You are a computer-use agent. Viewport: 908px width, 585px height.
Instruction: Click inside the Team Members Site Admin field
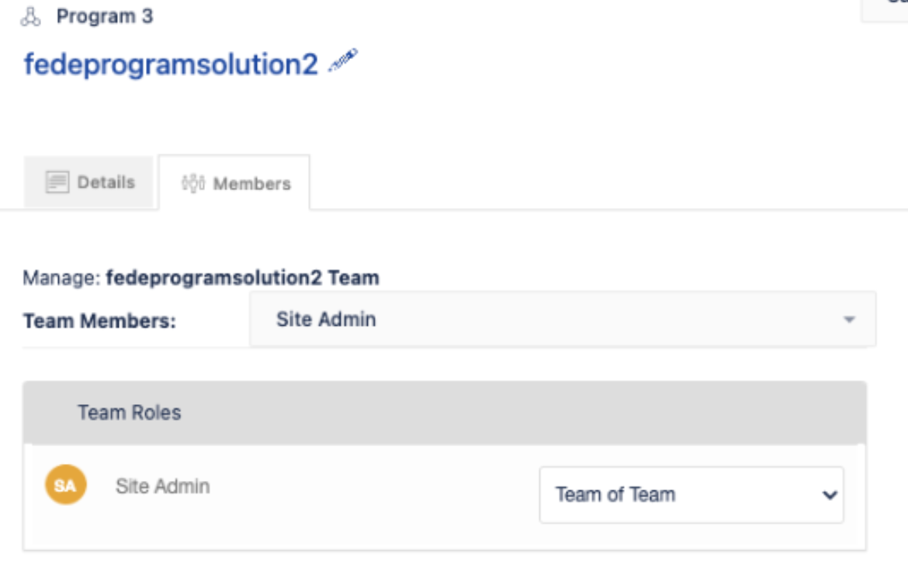click(563, 319)
